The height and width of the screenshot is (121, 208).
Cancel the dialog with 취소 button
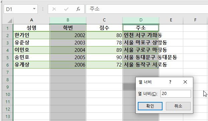[x=178, y=106]
